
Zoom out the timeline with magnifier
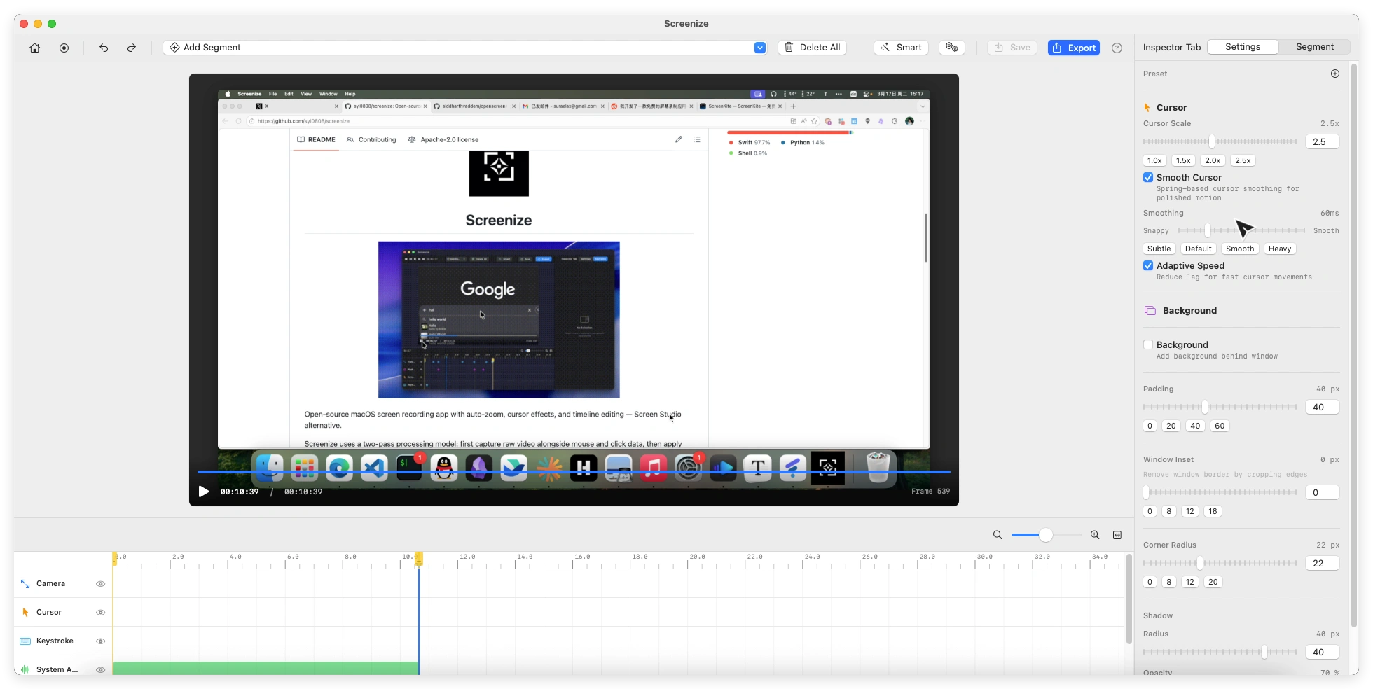[x=998, y=535]
